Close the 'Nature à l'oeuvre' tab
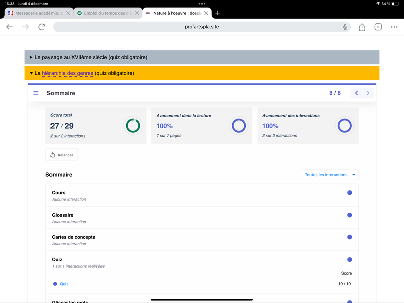The image size is (404, 303). (206, 13)
